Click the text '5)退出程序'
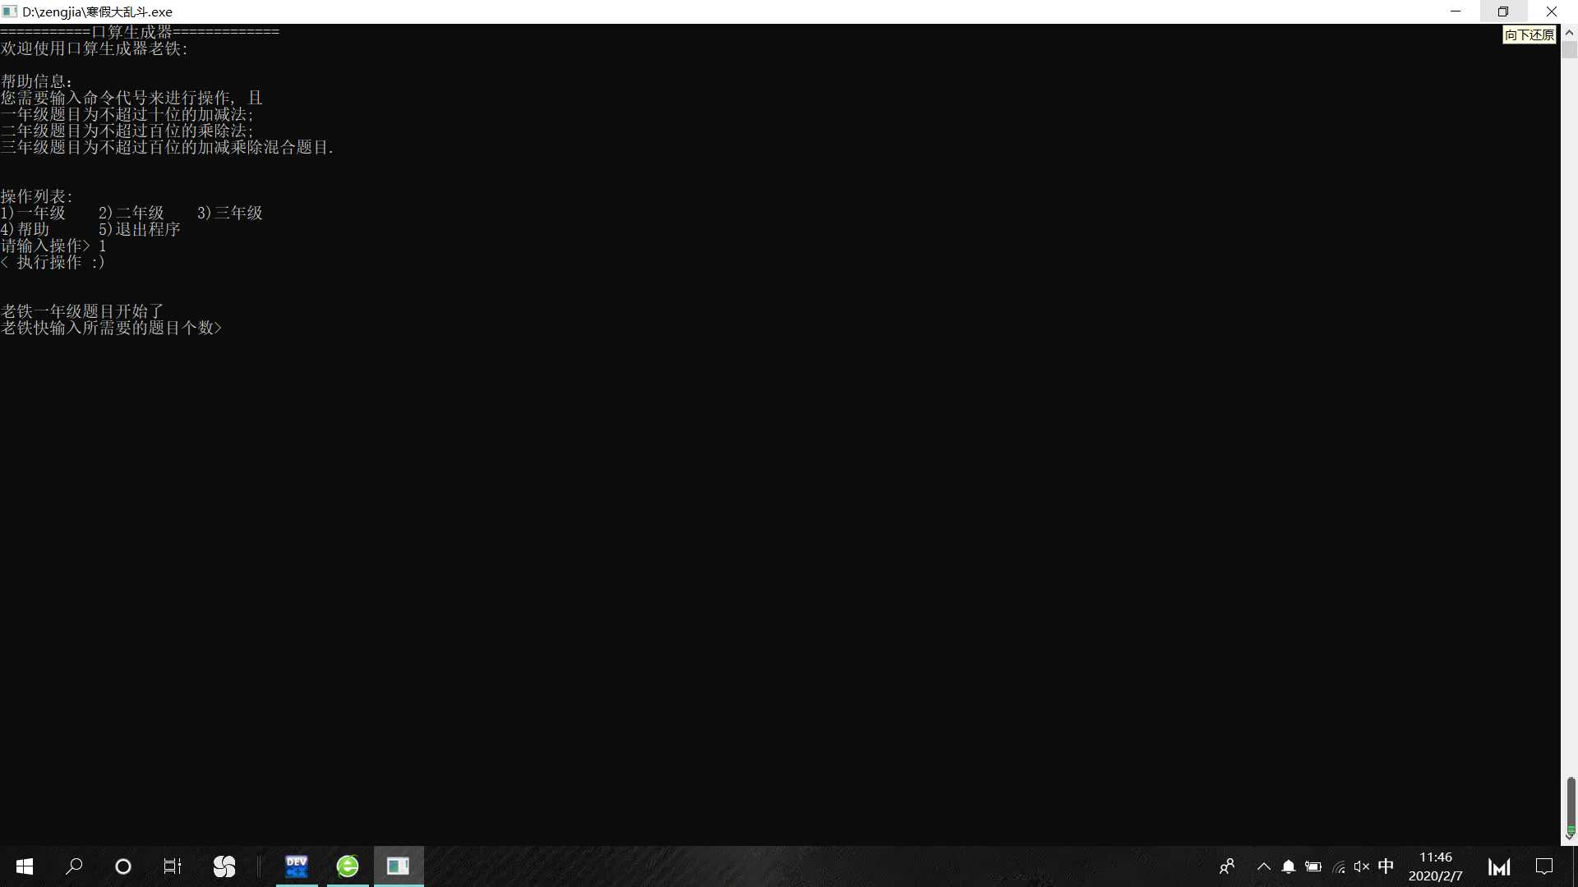Screen dimensions: 1578x887 pos(140,229)
